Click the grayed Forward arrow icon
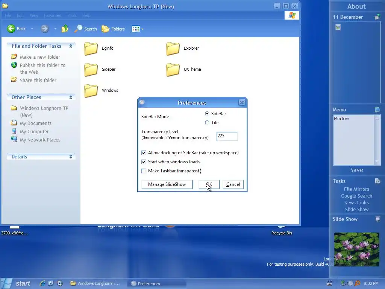This screenshot has width=385, height=289. [44, 29]
